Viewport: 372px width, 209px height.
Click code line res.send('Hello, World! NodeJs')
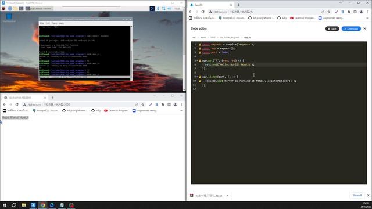230,64
